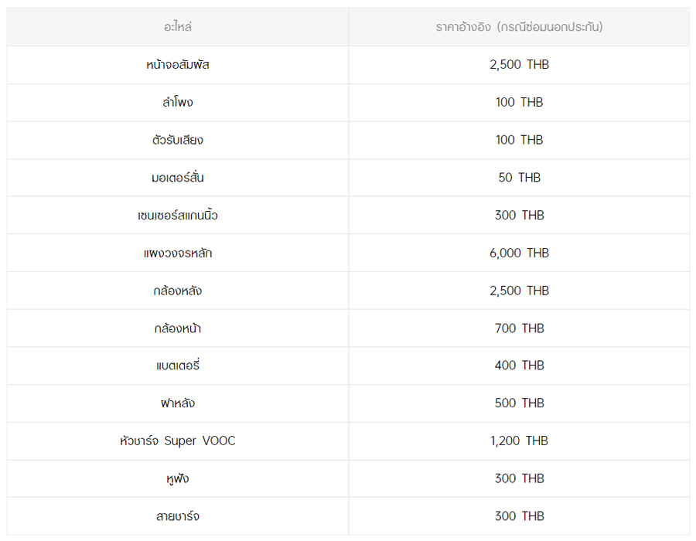Click the ฝาหลัง row label
696x541 pixels.
click(x=178, y=403)
